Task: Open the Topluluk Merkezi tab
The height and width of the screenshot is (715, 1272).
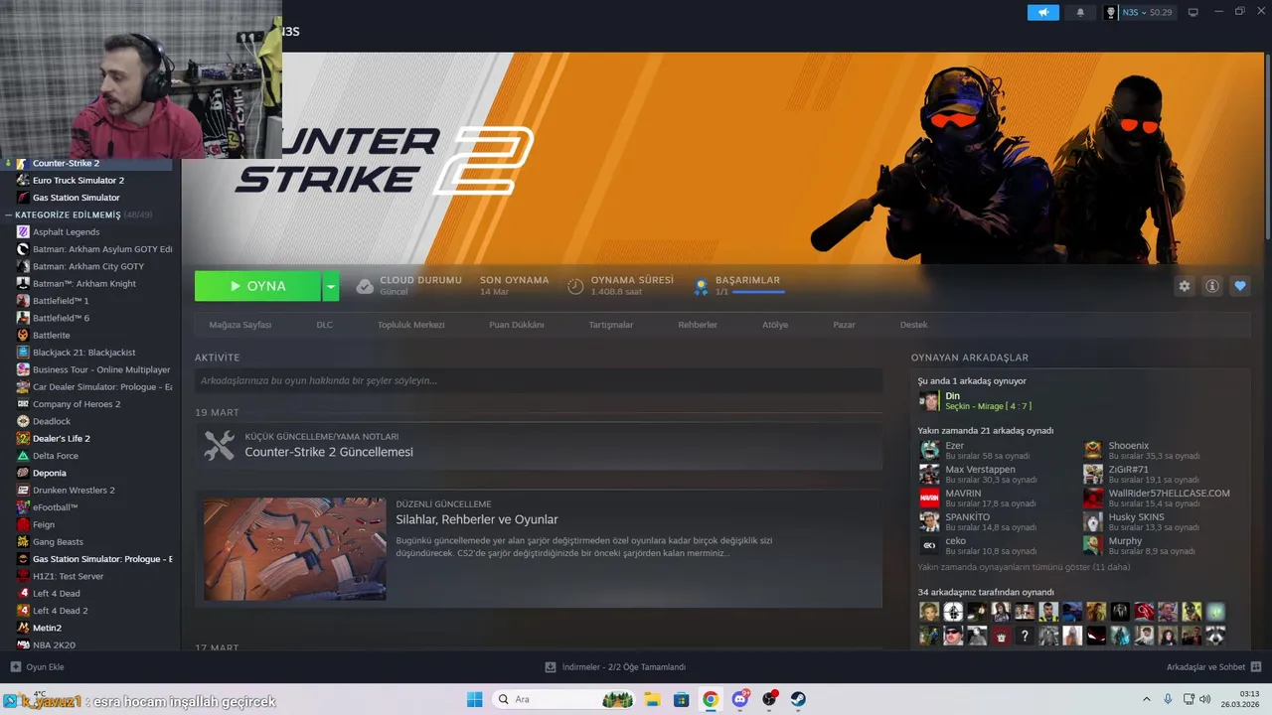Action: [x=410, y=325]
